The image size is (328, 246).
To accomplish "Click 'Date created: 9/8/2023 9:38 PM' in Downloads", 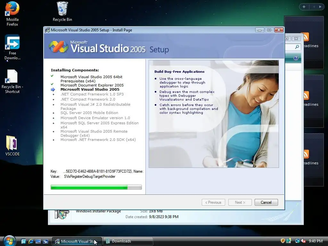I will [x=152, y=217].
